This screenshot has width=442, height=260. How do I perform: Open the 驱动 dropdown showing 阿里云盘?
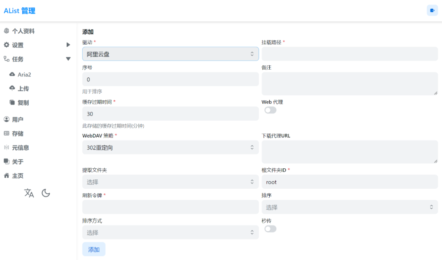171,54
